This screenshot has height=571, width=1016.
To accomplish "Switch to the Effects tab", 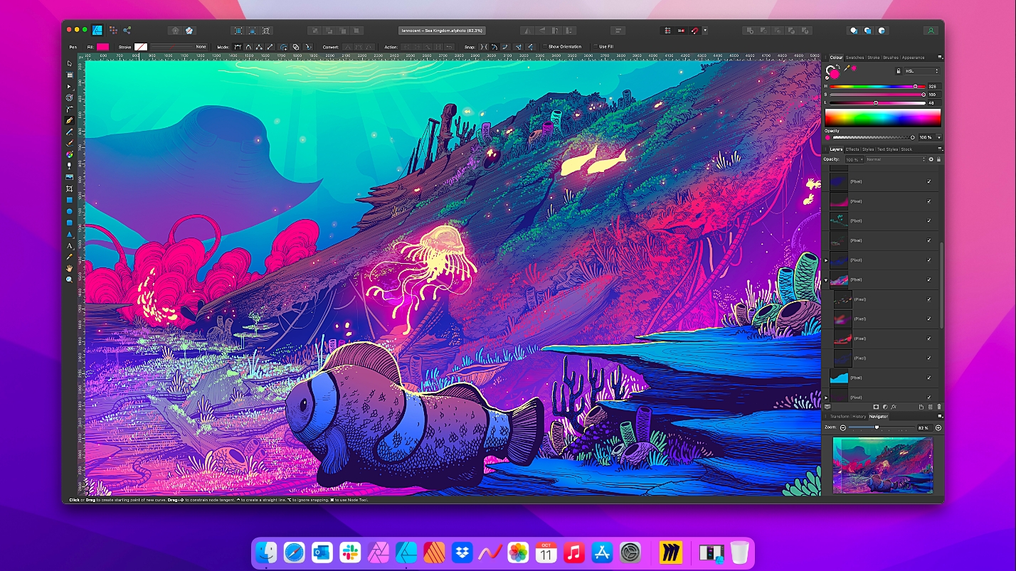I will (x=852, y=149).
